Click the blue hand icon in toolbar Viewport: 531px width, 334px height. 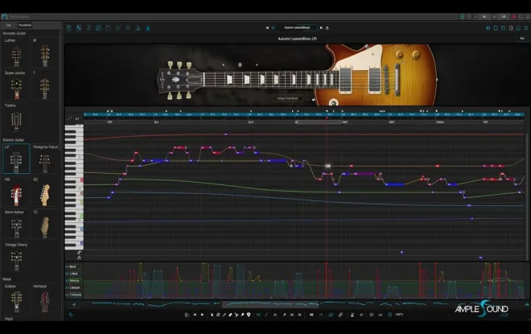coord(148,28)
